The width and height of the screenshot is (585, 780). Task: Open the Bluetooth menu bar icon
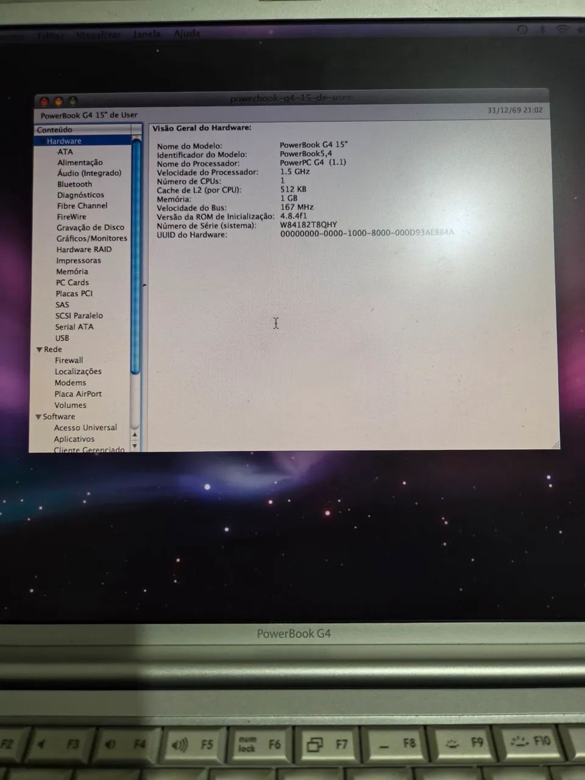[541, 30]
